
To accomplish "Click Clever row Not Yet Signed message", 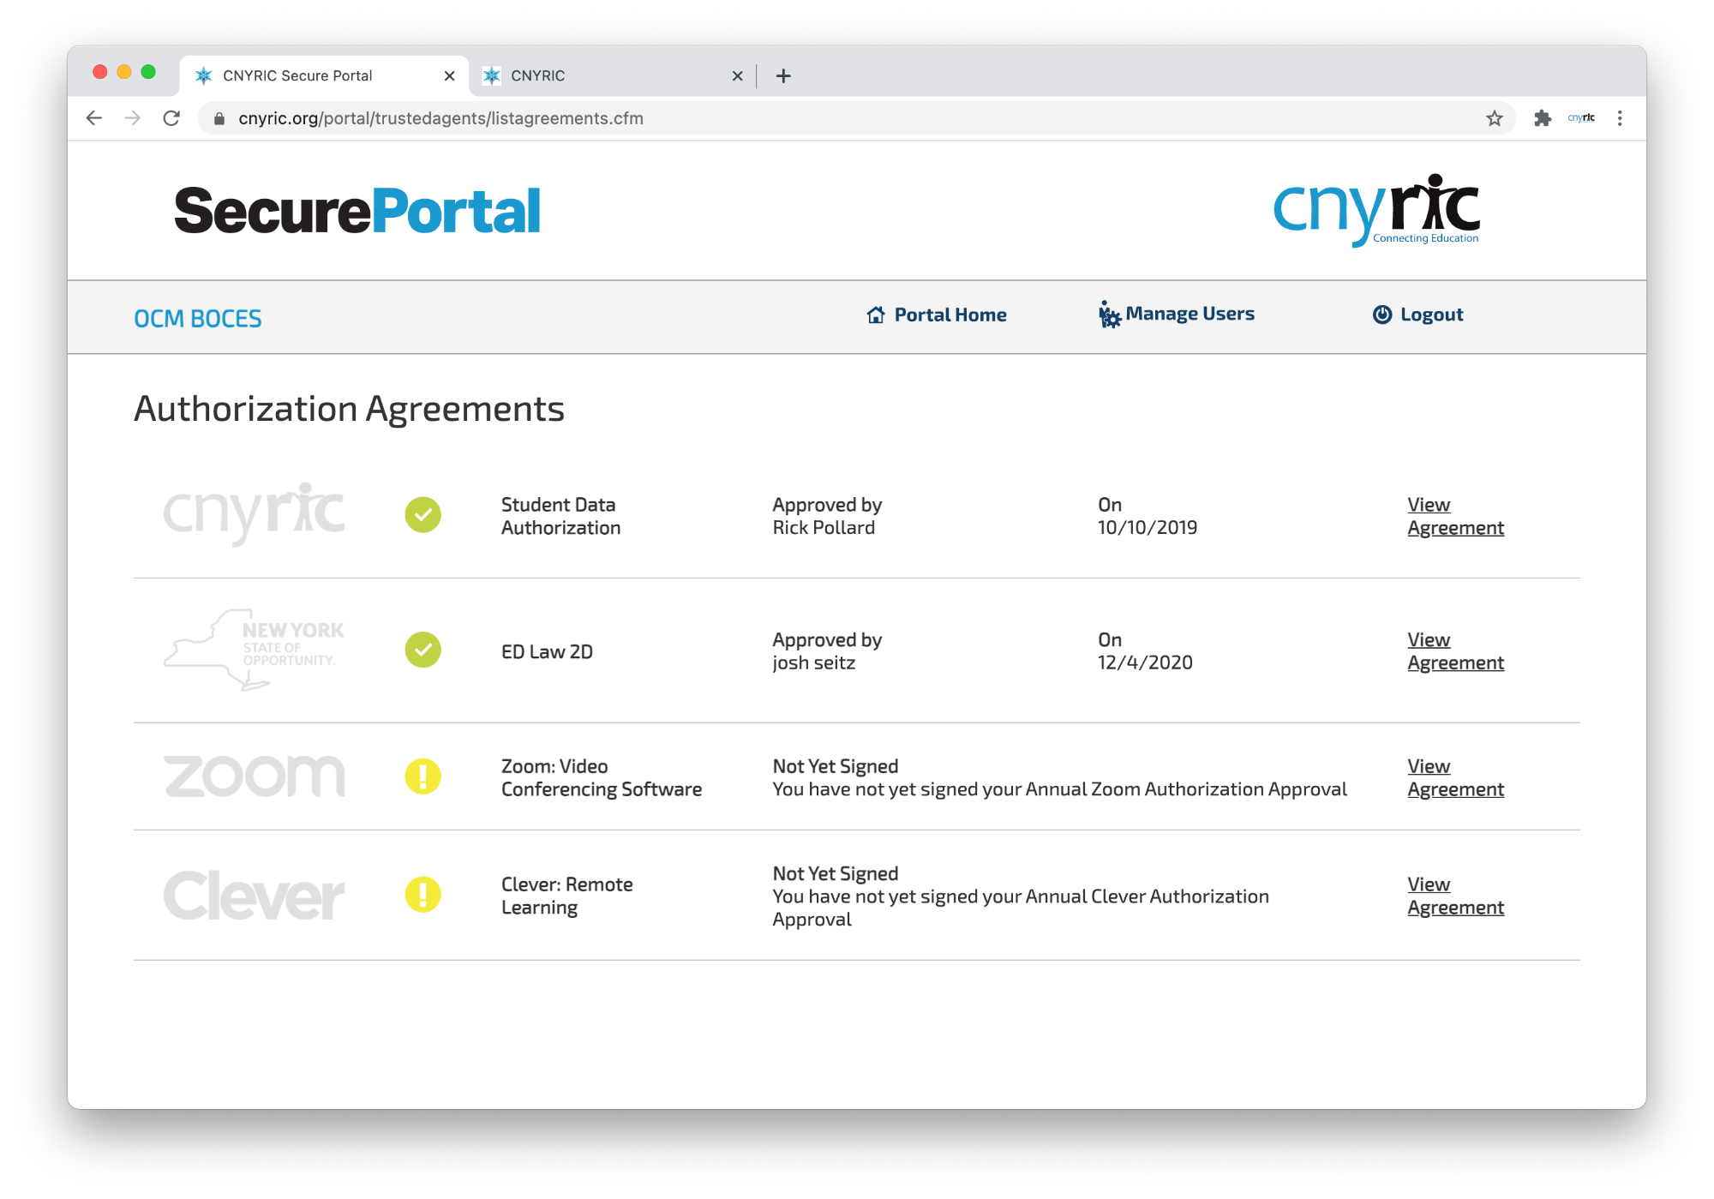I will tap(1021, 896).
